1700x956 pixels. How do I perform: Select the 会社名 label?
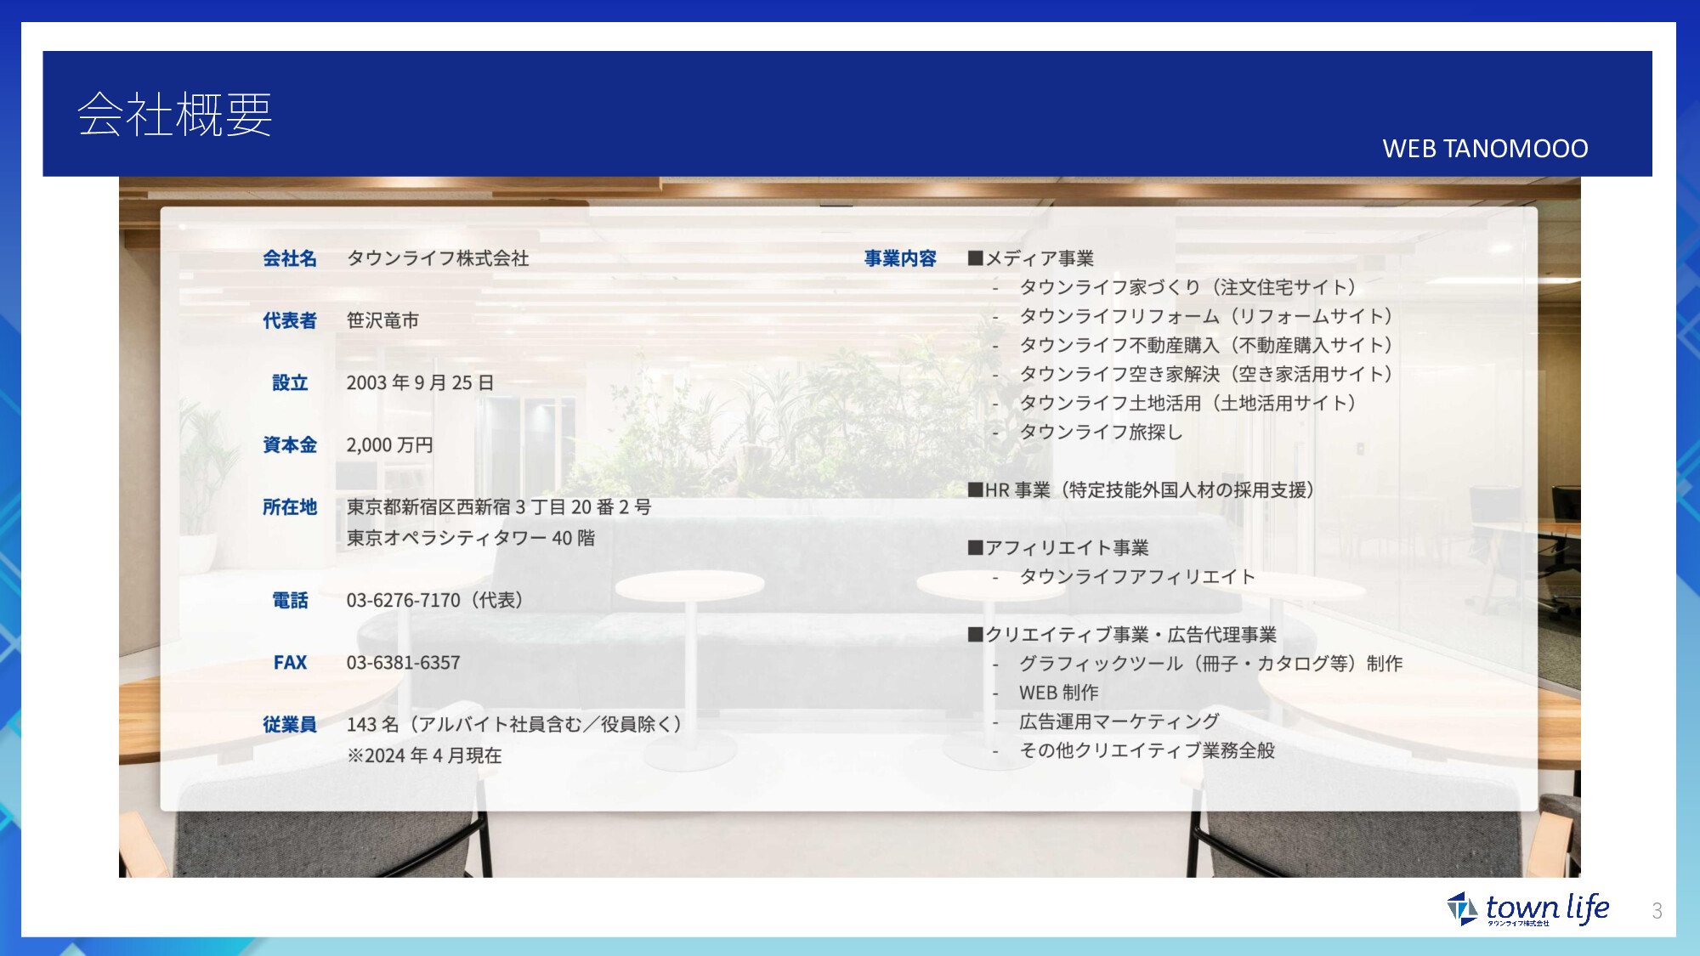290,258
